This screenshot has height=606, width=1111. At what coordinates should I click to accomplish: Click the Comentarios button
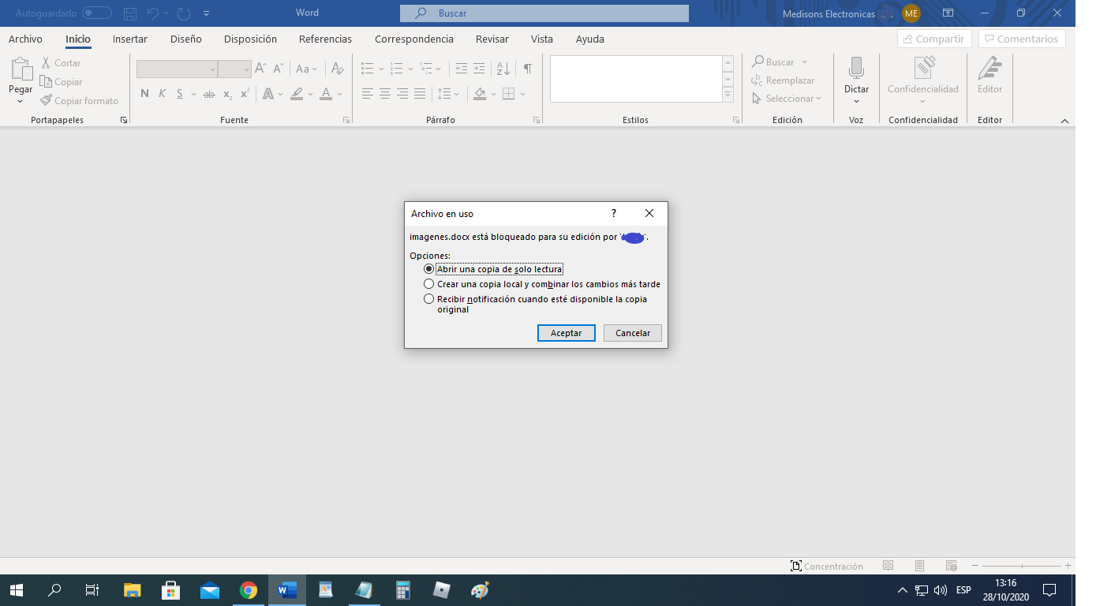1022,39
